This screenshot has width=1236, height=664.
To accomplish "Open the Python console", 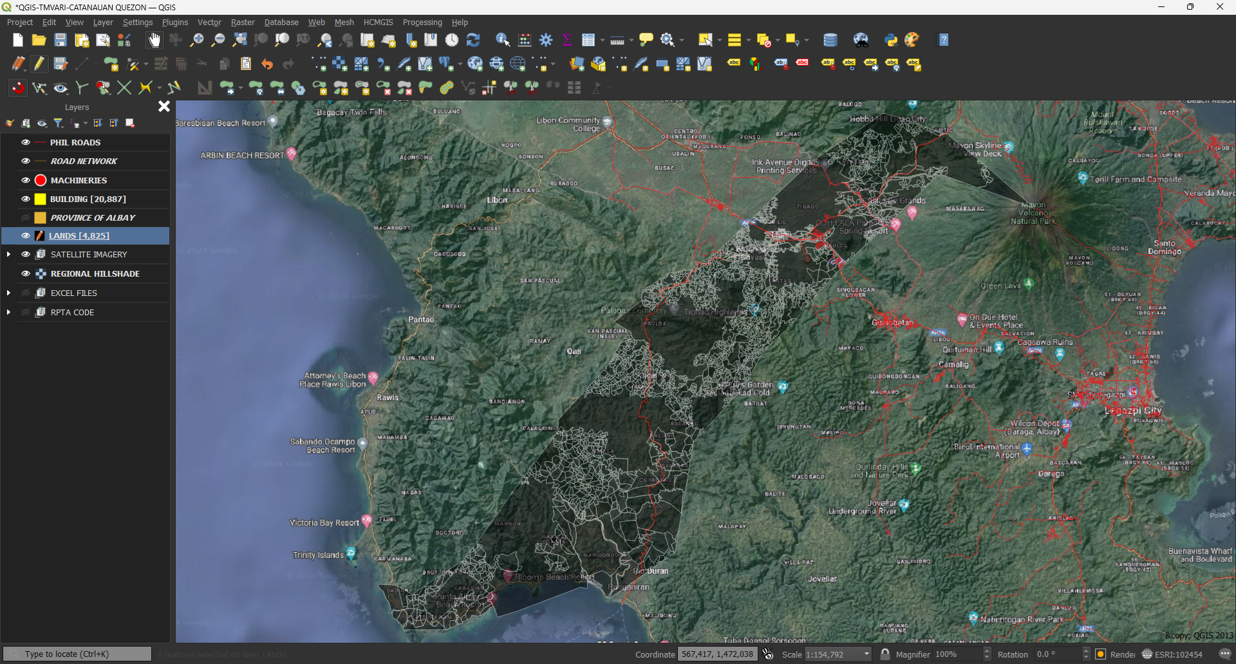I will point(891,40).
